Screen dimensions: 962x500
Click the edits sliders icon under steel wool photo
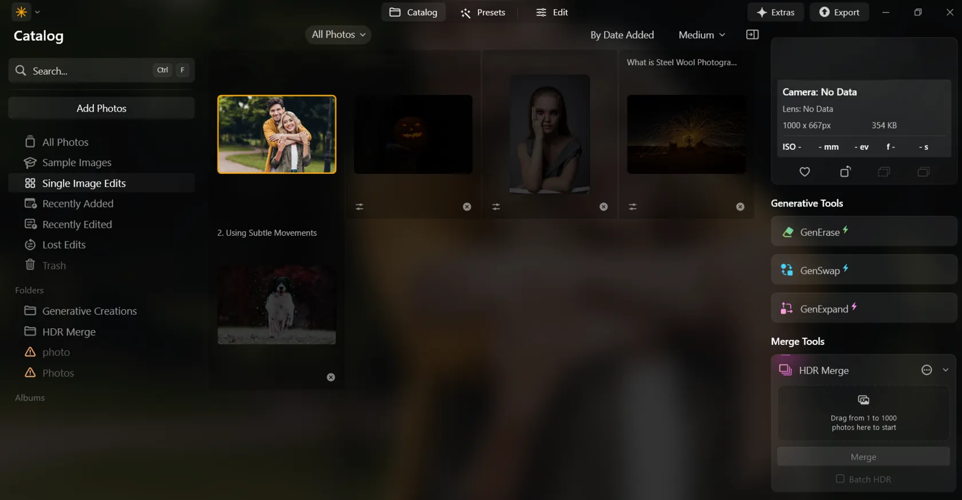tap(633, 207)
